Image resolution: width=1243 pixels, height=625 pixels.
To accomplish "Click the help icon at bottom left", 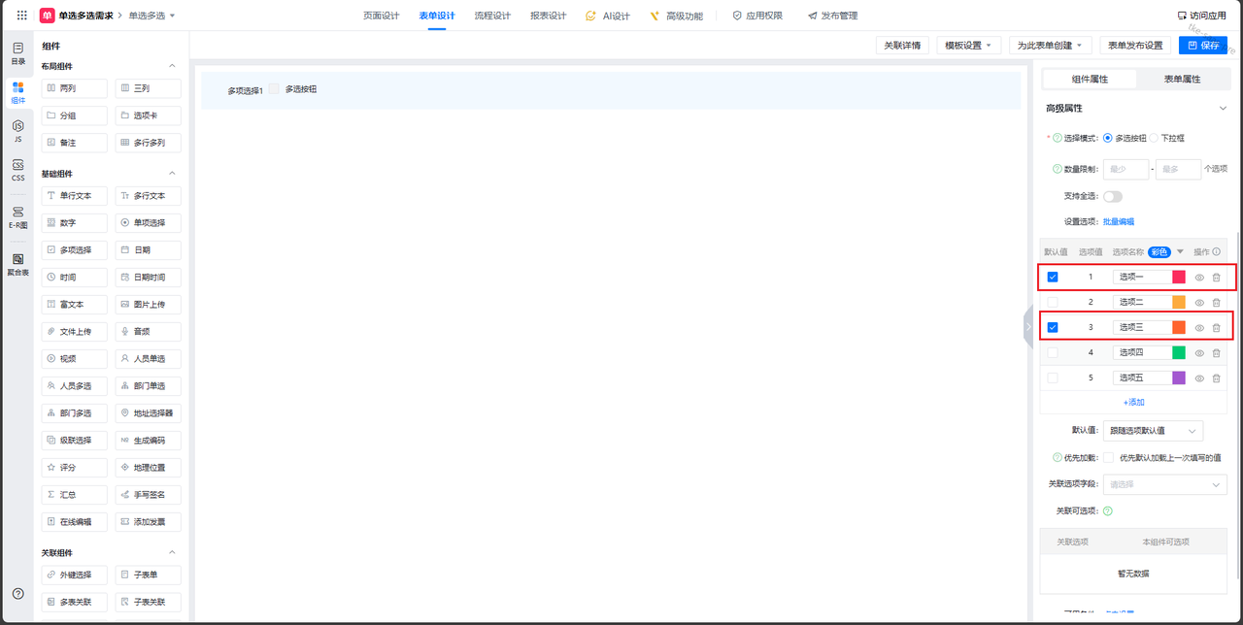I will (x=17, y=593).
